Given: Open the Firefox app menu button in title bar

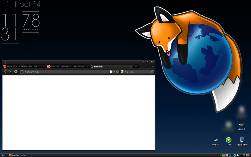Looking at the screenshot, I should [6, 61].
